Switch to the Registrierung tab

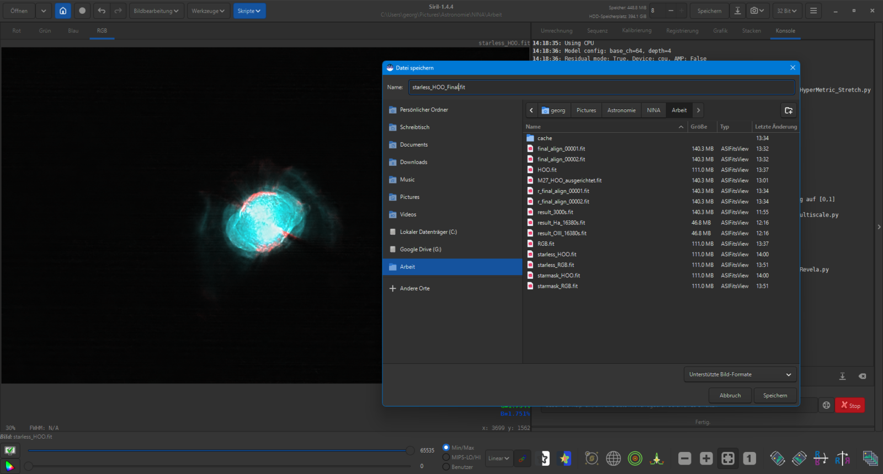(682, 31)
